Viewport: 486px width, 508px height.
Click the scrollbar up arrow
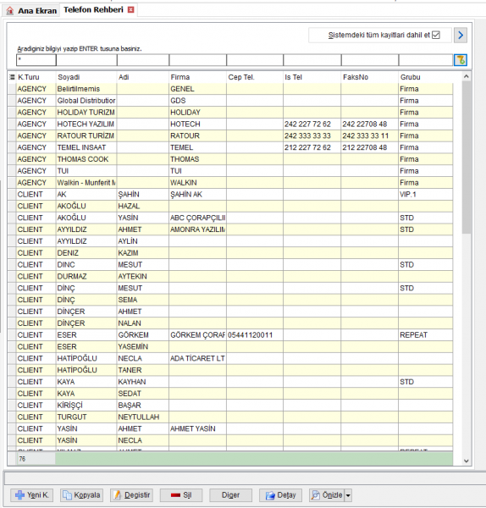tap(467, 76)
